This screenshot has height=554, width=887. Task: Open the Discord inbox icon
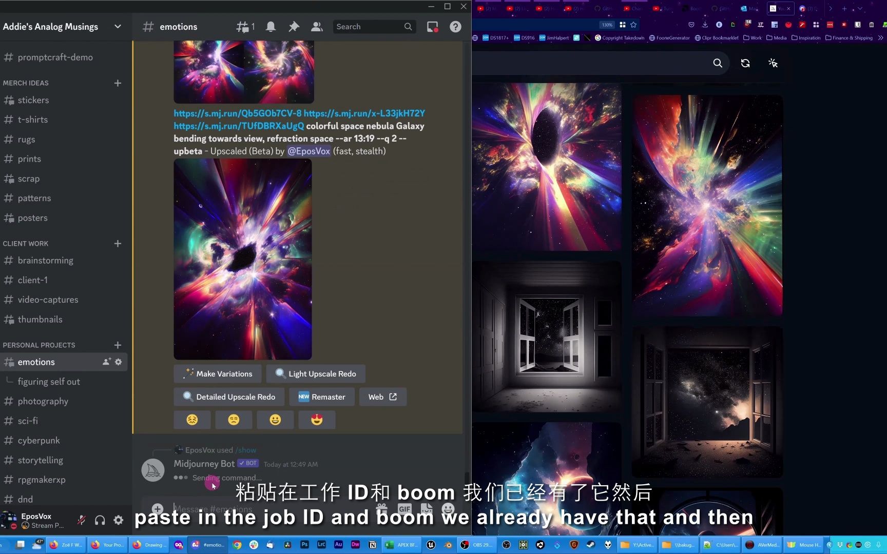point(433,27)
